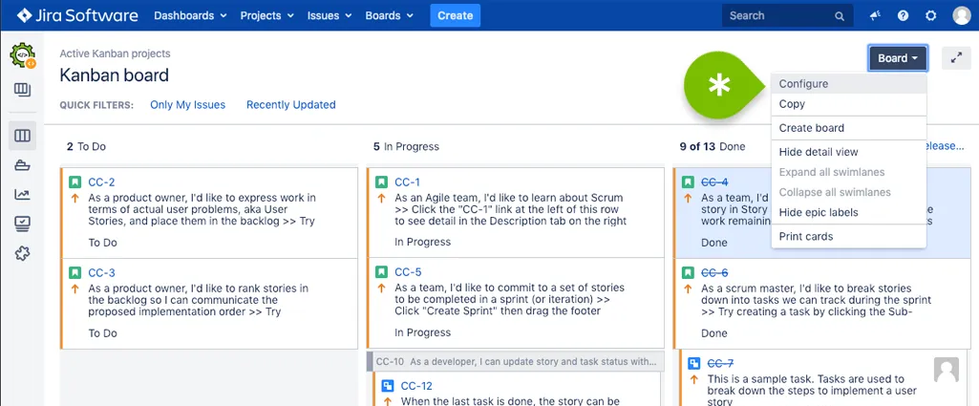
Task: Click the priority arrow on CC-5
Action: tap(381, 289)
